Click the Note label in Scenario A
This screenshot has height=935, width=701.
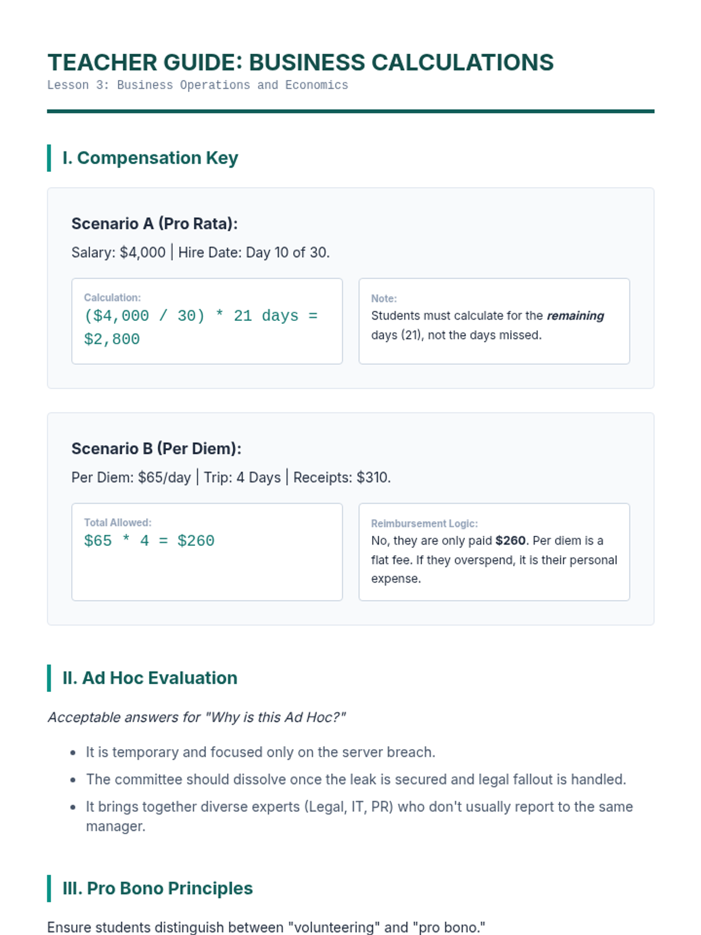[x=384, y=299]
